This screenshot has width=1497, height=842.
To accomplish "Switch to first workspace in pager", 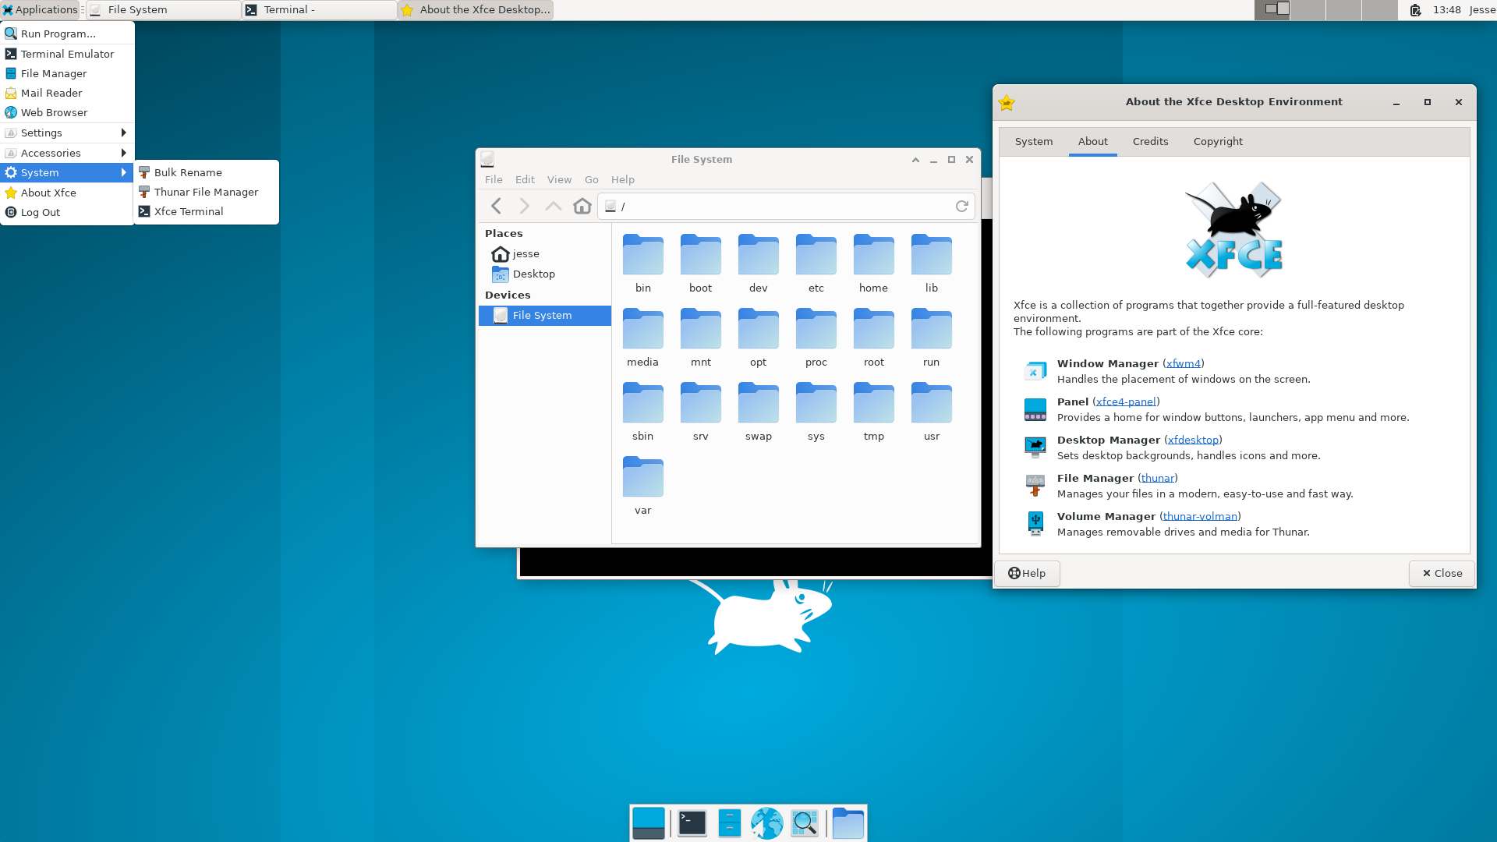I will (x=1271, y=9).
